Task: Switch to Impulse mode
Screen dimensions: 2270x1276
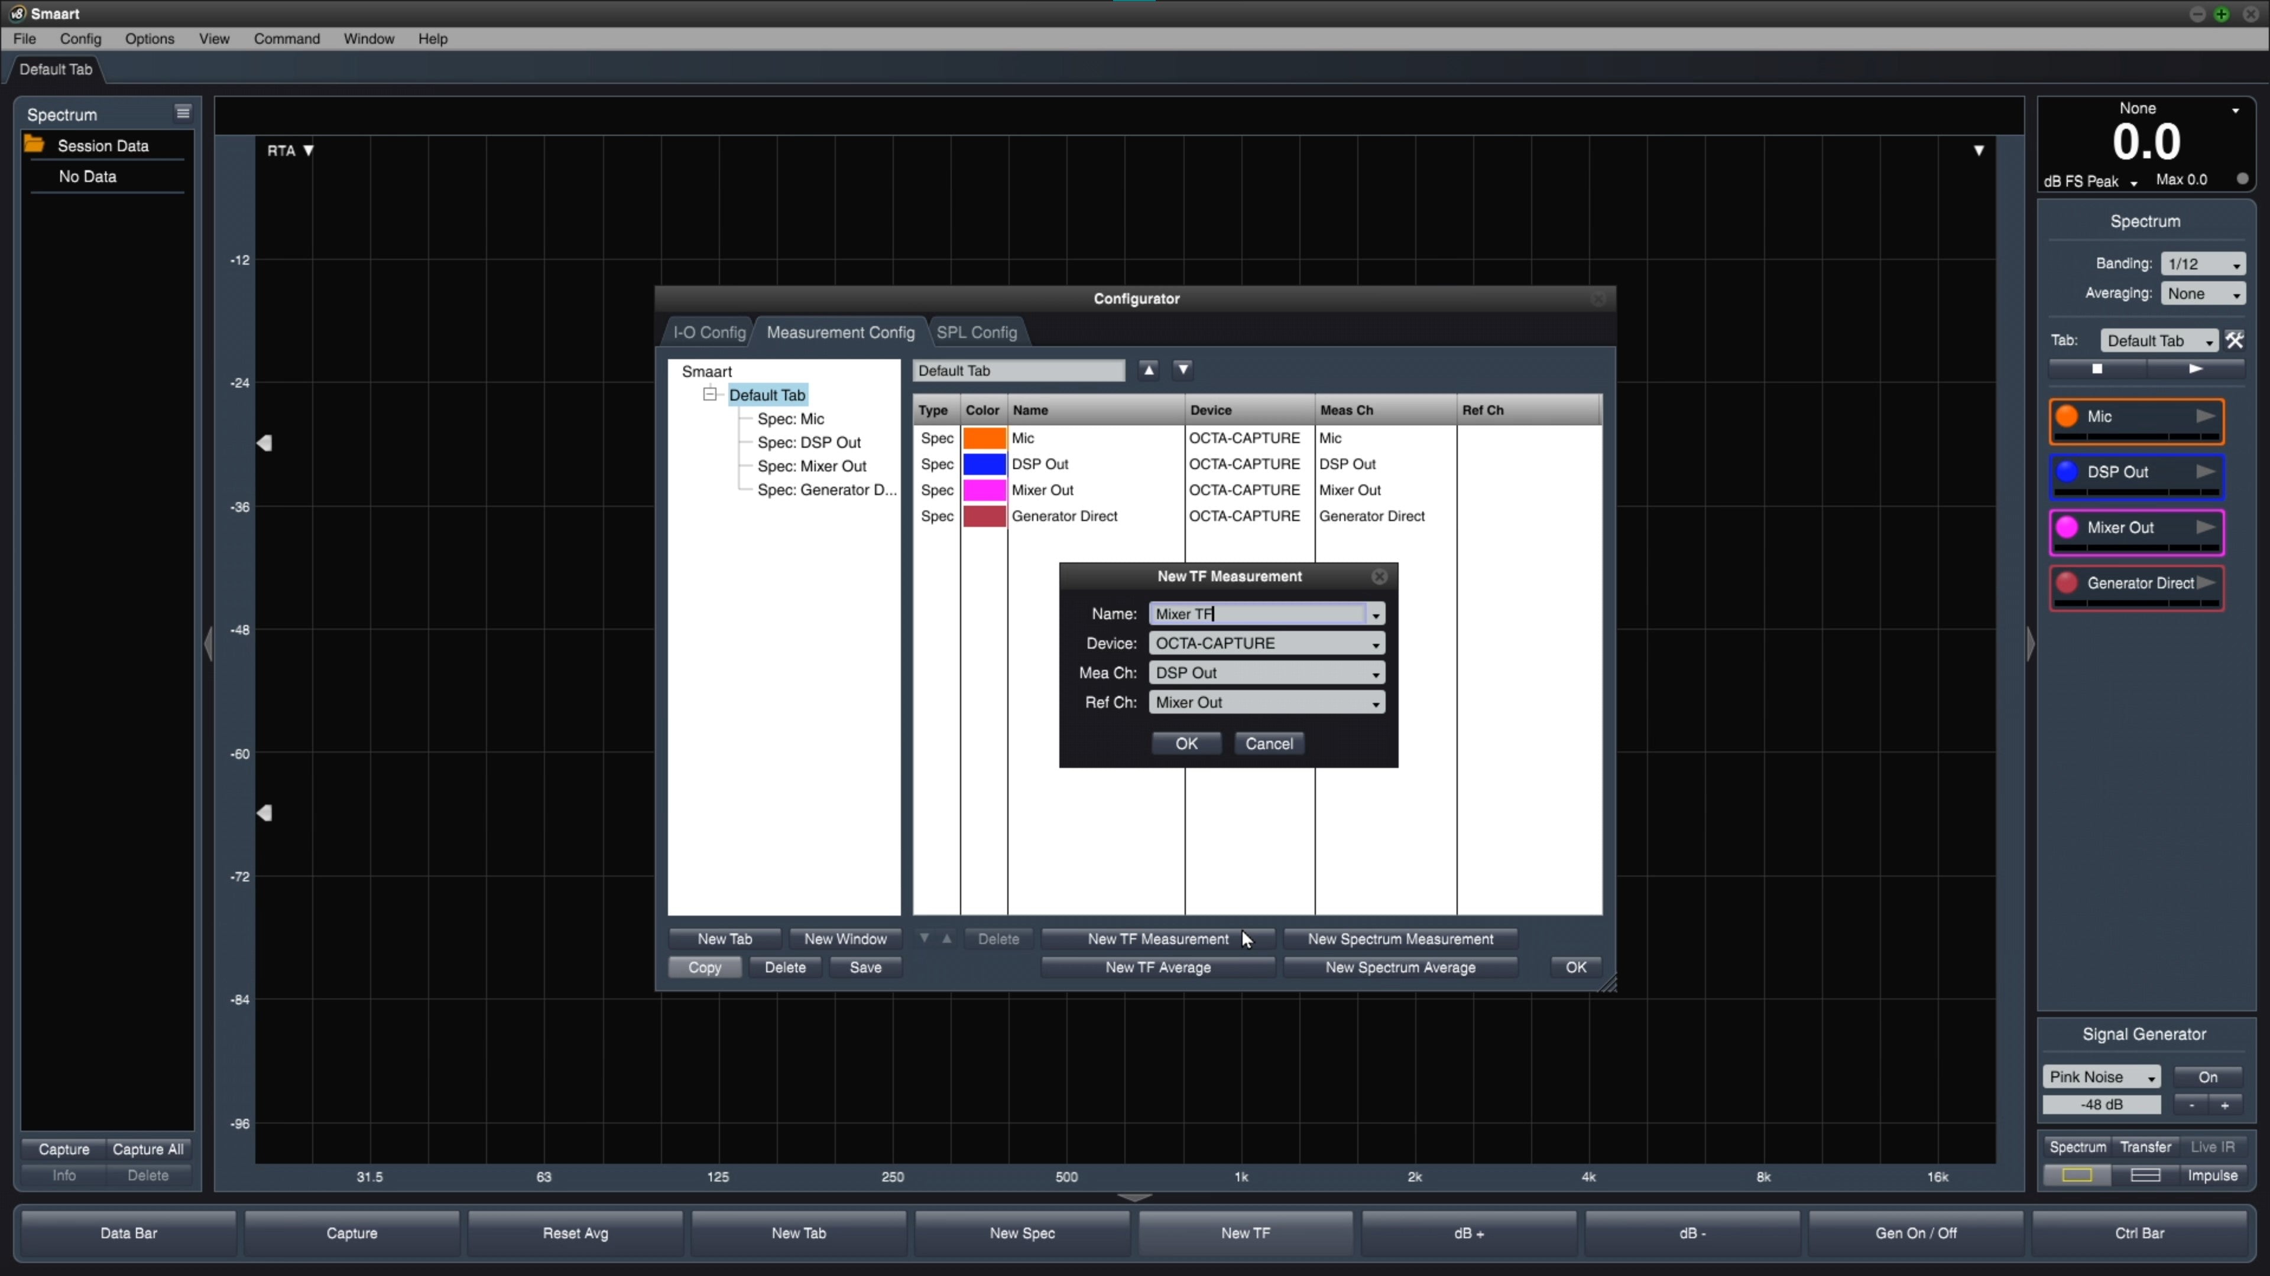Action: pos(2212,1175)
